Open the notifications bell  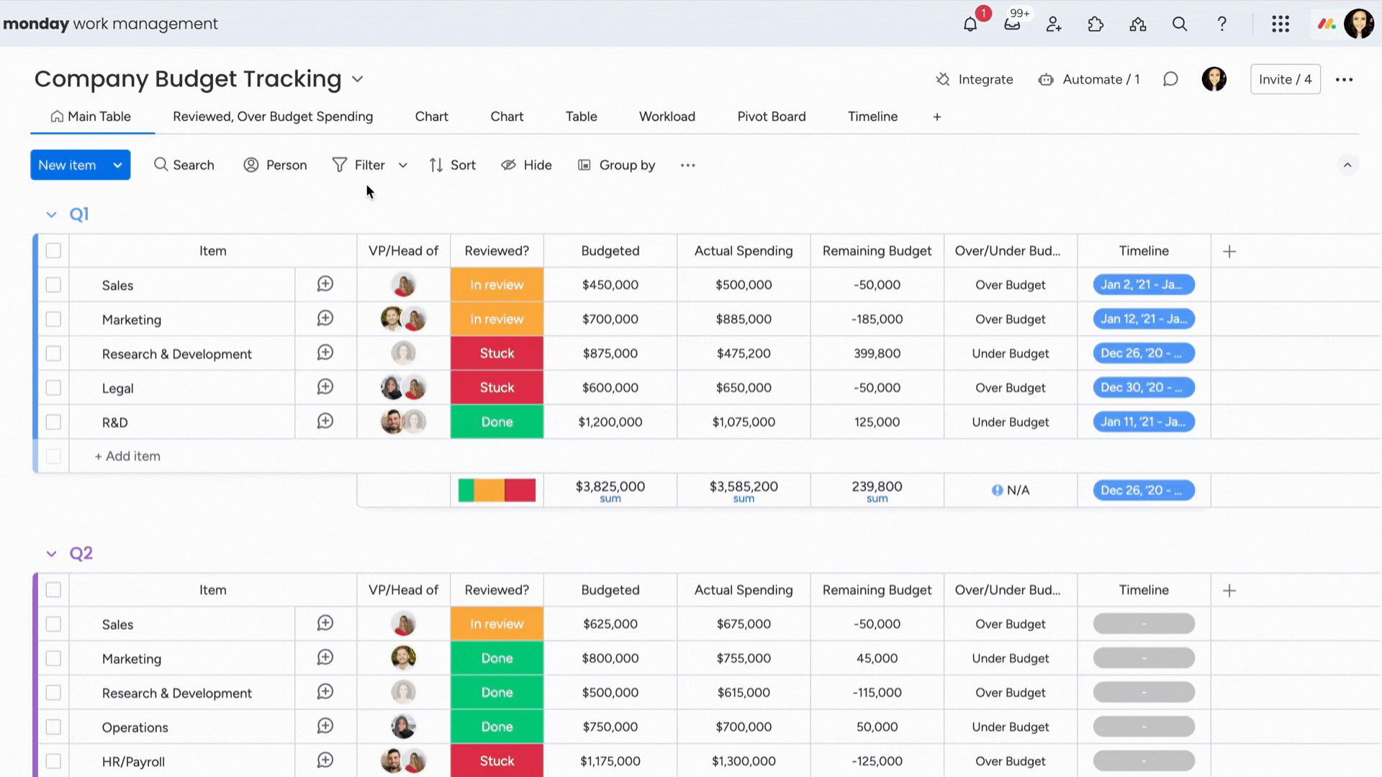[x=969, y=24]
